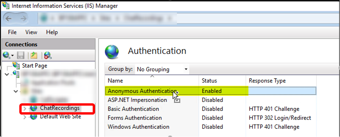Click the breadcrumb address bar

click(x=189, y=18)
